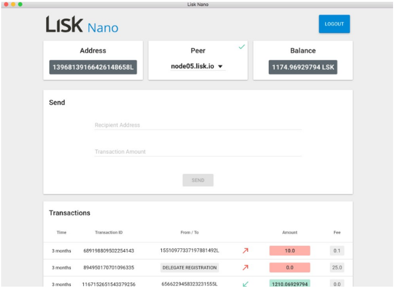Image resolution: width=396 pixels, height=289 pixels.
Task: Click the address 13968139166426148658L
Action: coord(93,67)
